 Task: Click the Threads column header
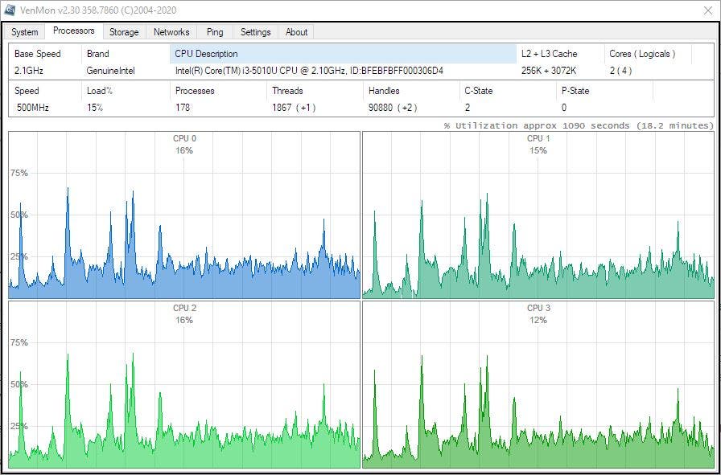coord(315,91)
